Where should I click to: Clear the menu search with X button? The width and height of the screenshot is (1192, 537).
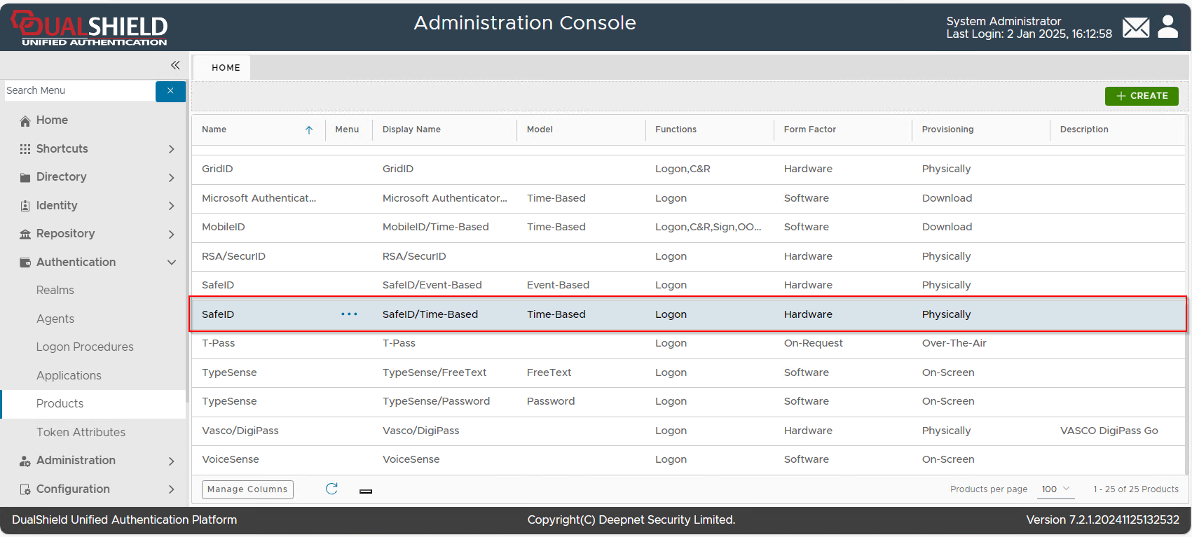tap(170, 91)
